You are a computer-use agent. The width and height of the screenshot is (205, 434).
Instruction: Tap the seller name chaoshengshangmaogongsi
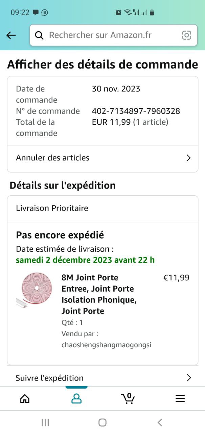coord(106,345)
